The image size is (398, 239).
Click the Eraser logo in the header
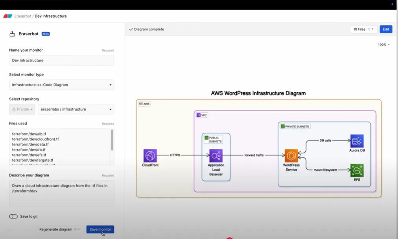(8, 16)
